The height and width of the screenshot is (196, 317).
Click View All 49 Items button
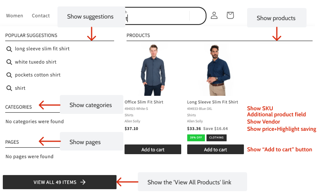click(x=59, y=182)
